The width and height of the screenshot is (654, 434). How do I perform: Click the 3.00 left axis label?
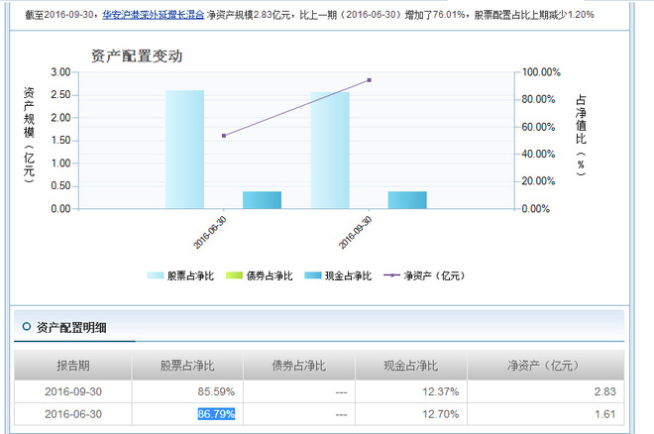click(60, 72)
